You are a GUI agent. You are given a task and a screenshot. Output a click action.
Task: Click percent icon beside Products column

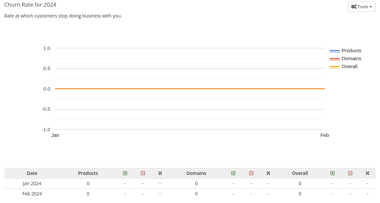[x=160, y=173]
